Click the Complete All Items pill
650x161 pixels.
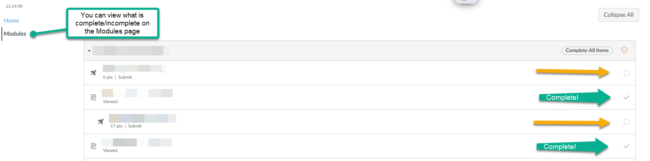tap(587, 51)
